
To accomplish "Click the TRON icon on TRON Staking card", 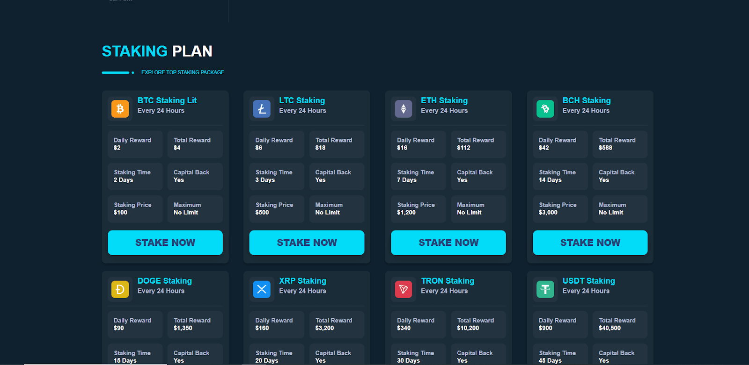I will pos(404,289).
